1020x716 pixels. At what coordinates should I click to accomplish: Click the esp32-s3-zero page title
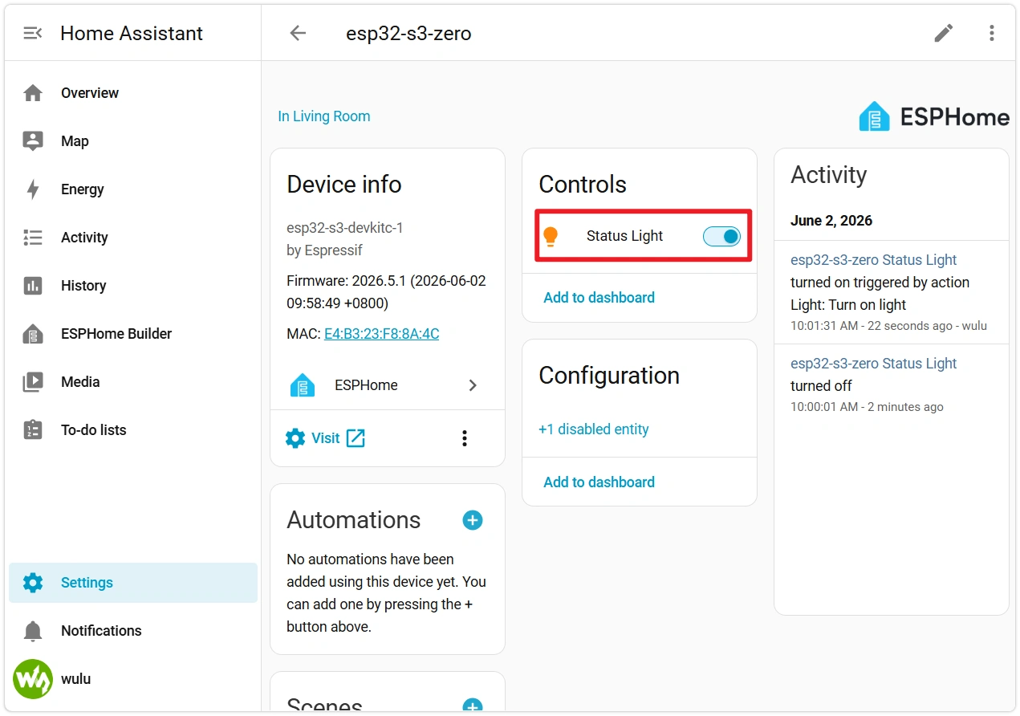click(408, 34)
